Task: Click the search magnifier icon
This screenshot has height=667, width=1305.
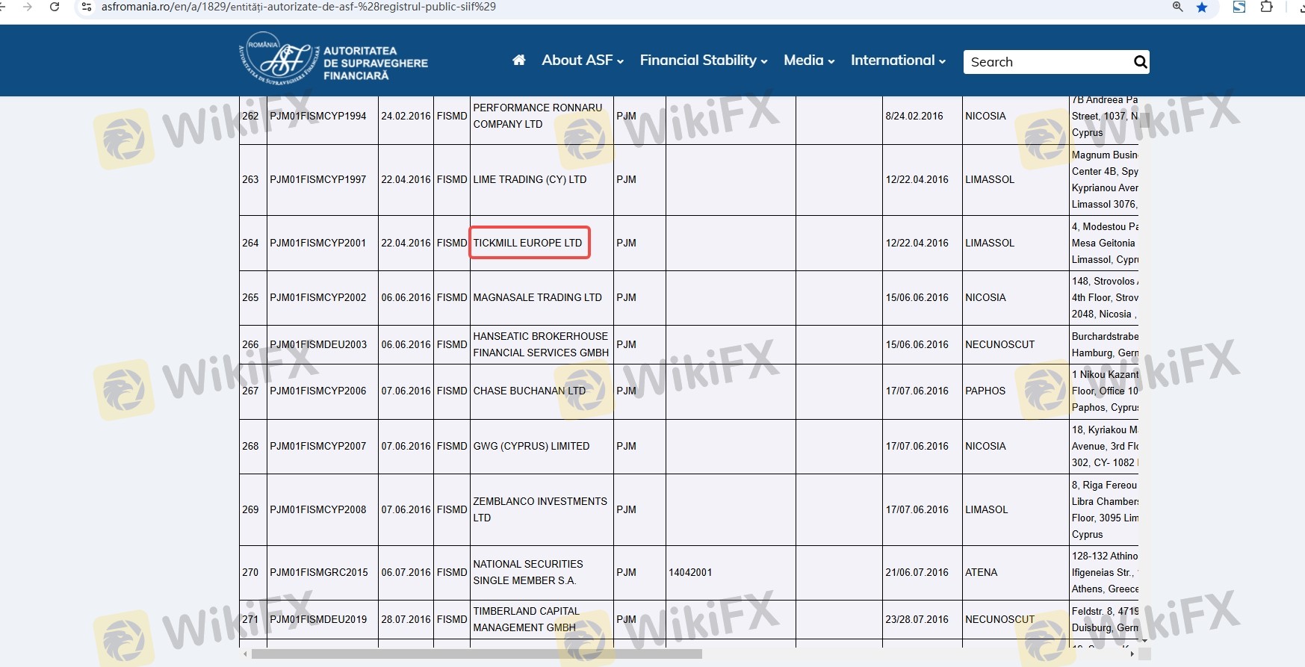Action: (1140, 62)
